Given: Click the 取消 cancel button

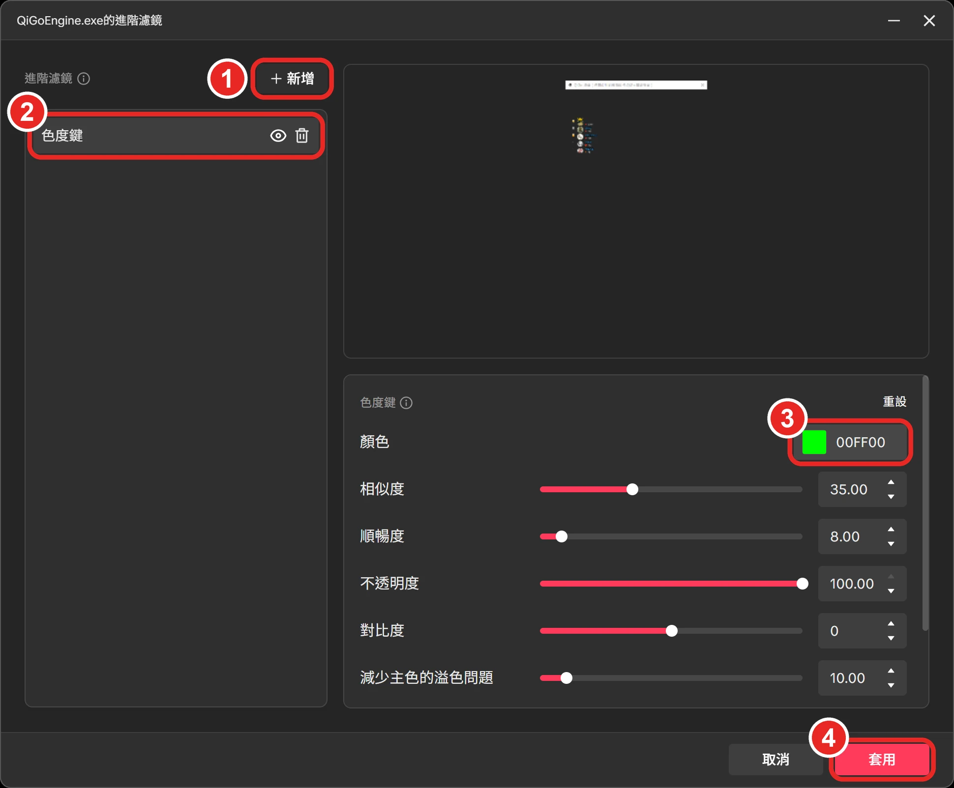Looking at the screenshot, I should [775, 760].
